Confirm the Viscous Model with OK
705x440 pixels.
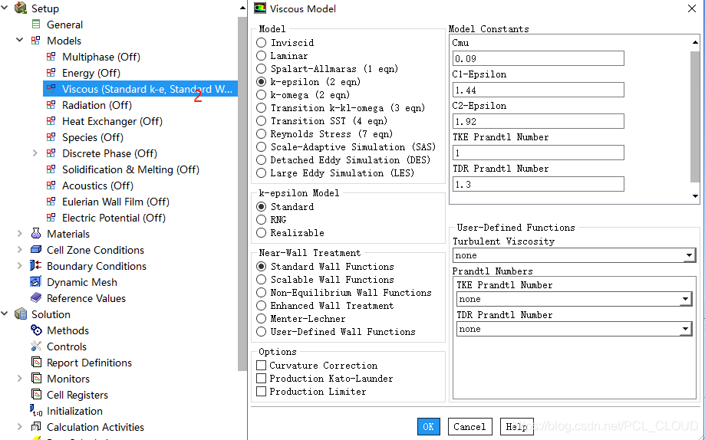click(x=429, y=426)
